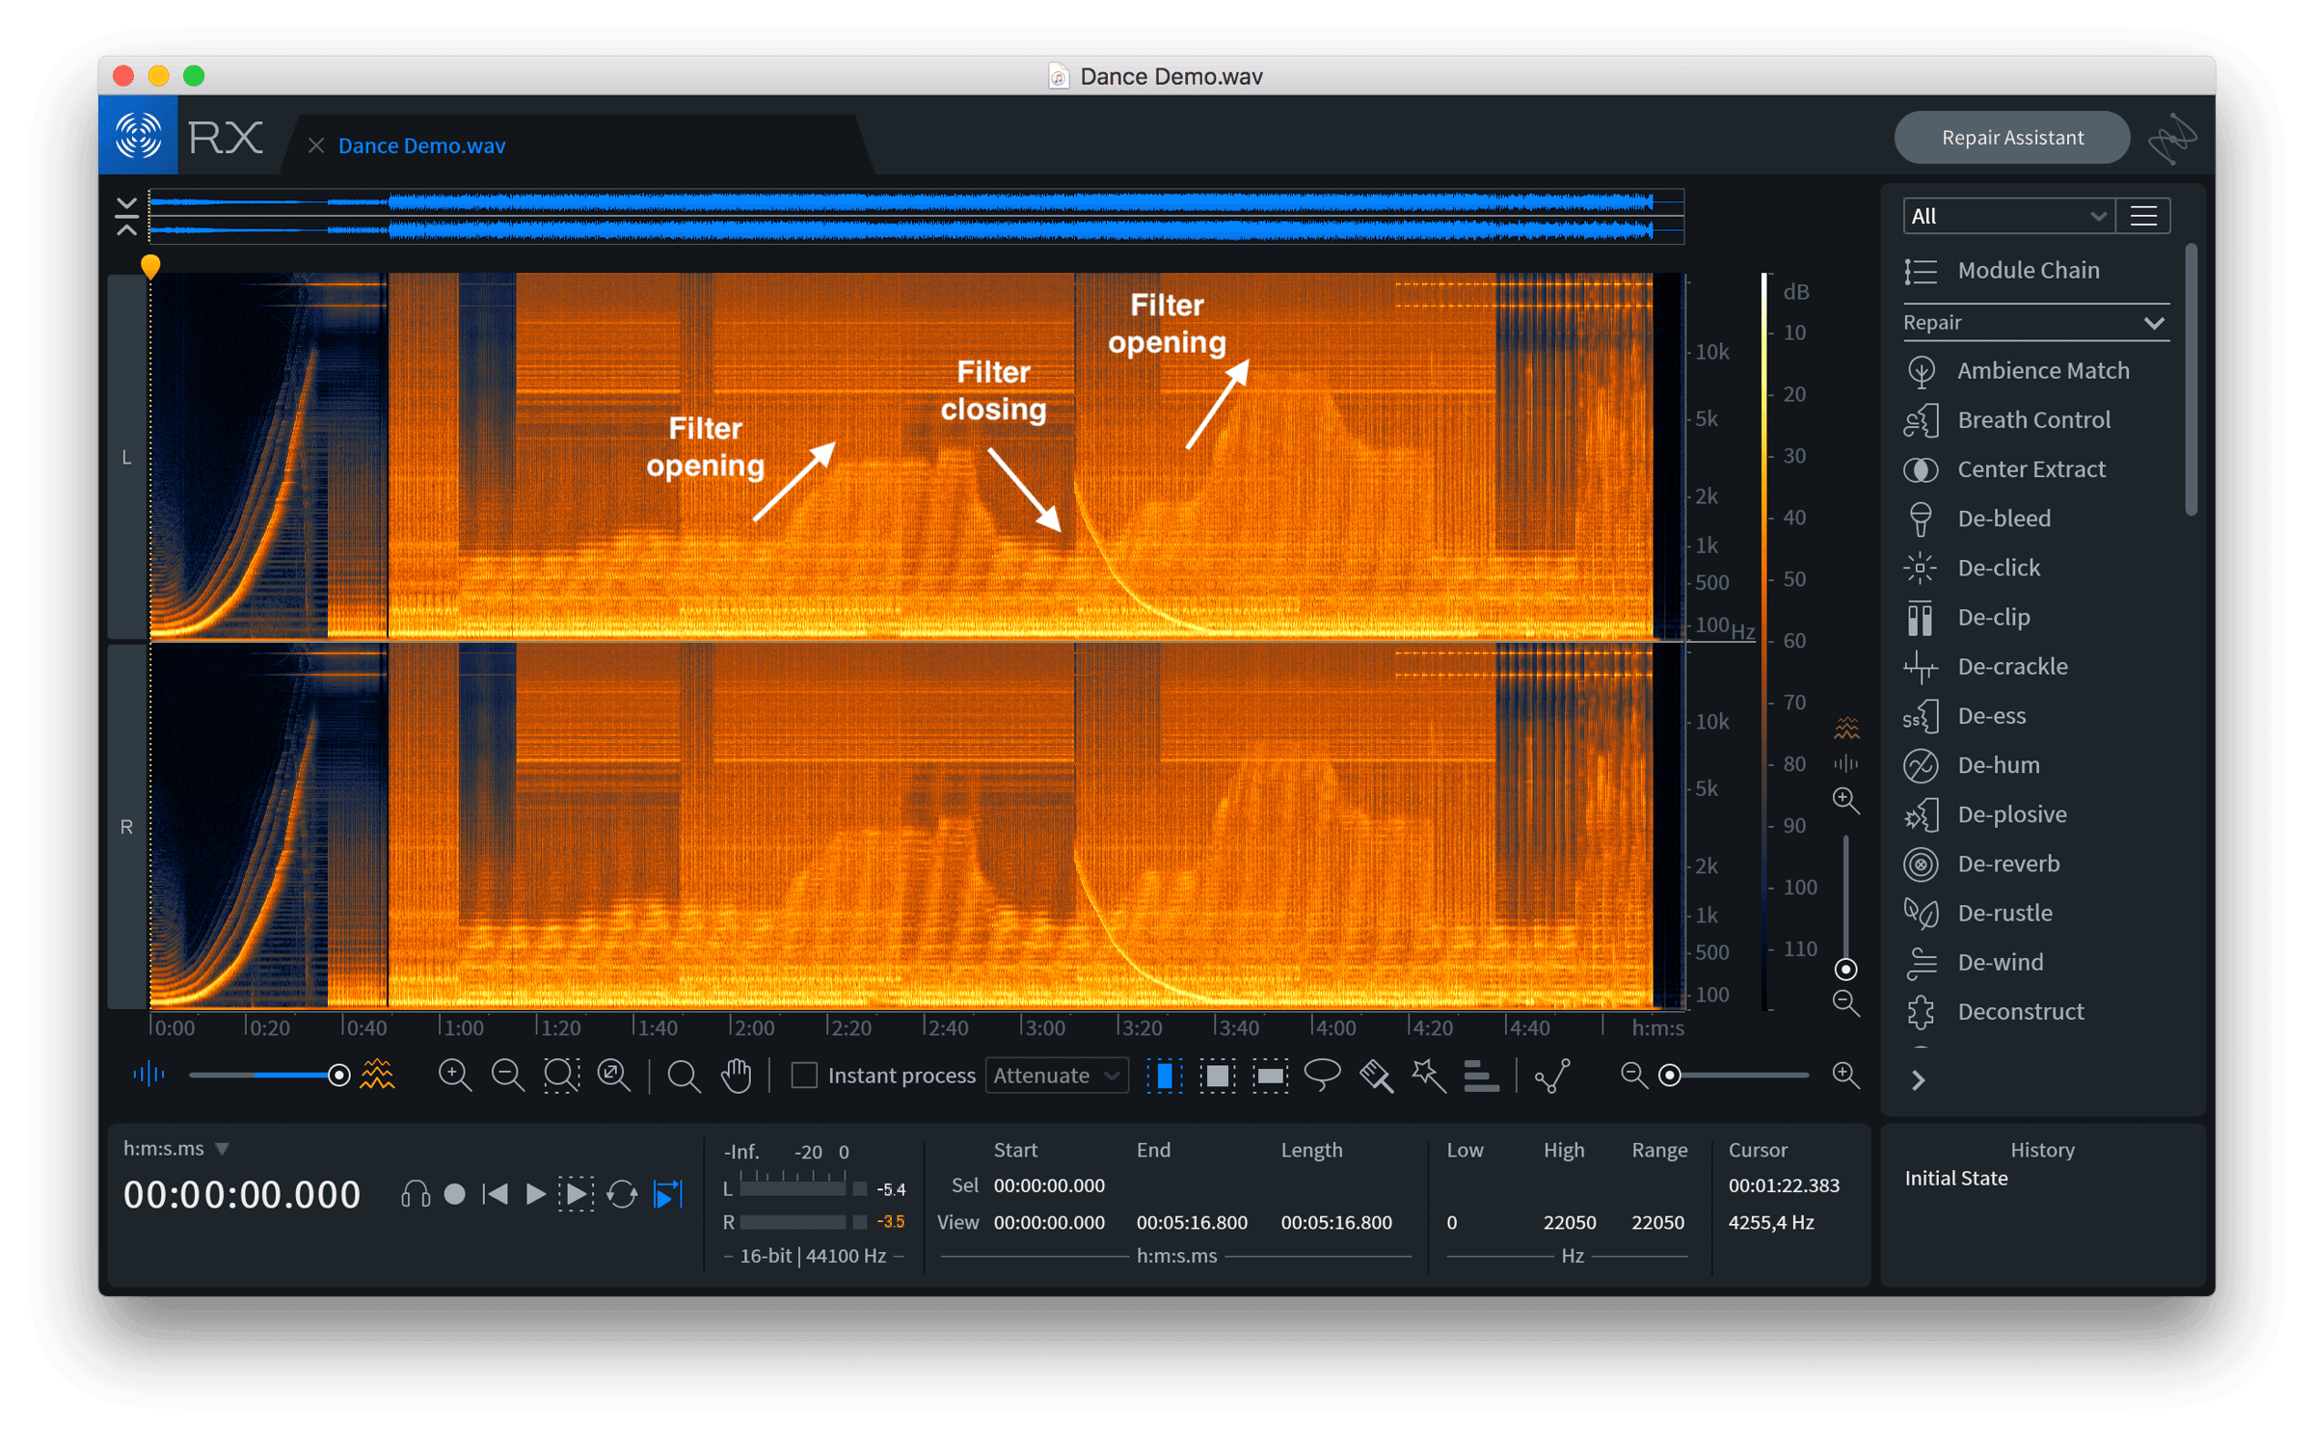This screenshot has width=2314, height=1437.
Task: Switch to the Dance Demo.wav tab
Action: tap(421, 146)
